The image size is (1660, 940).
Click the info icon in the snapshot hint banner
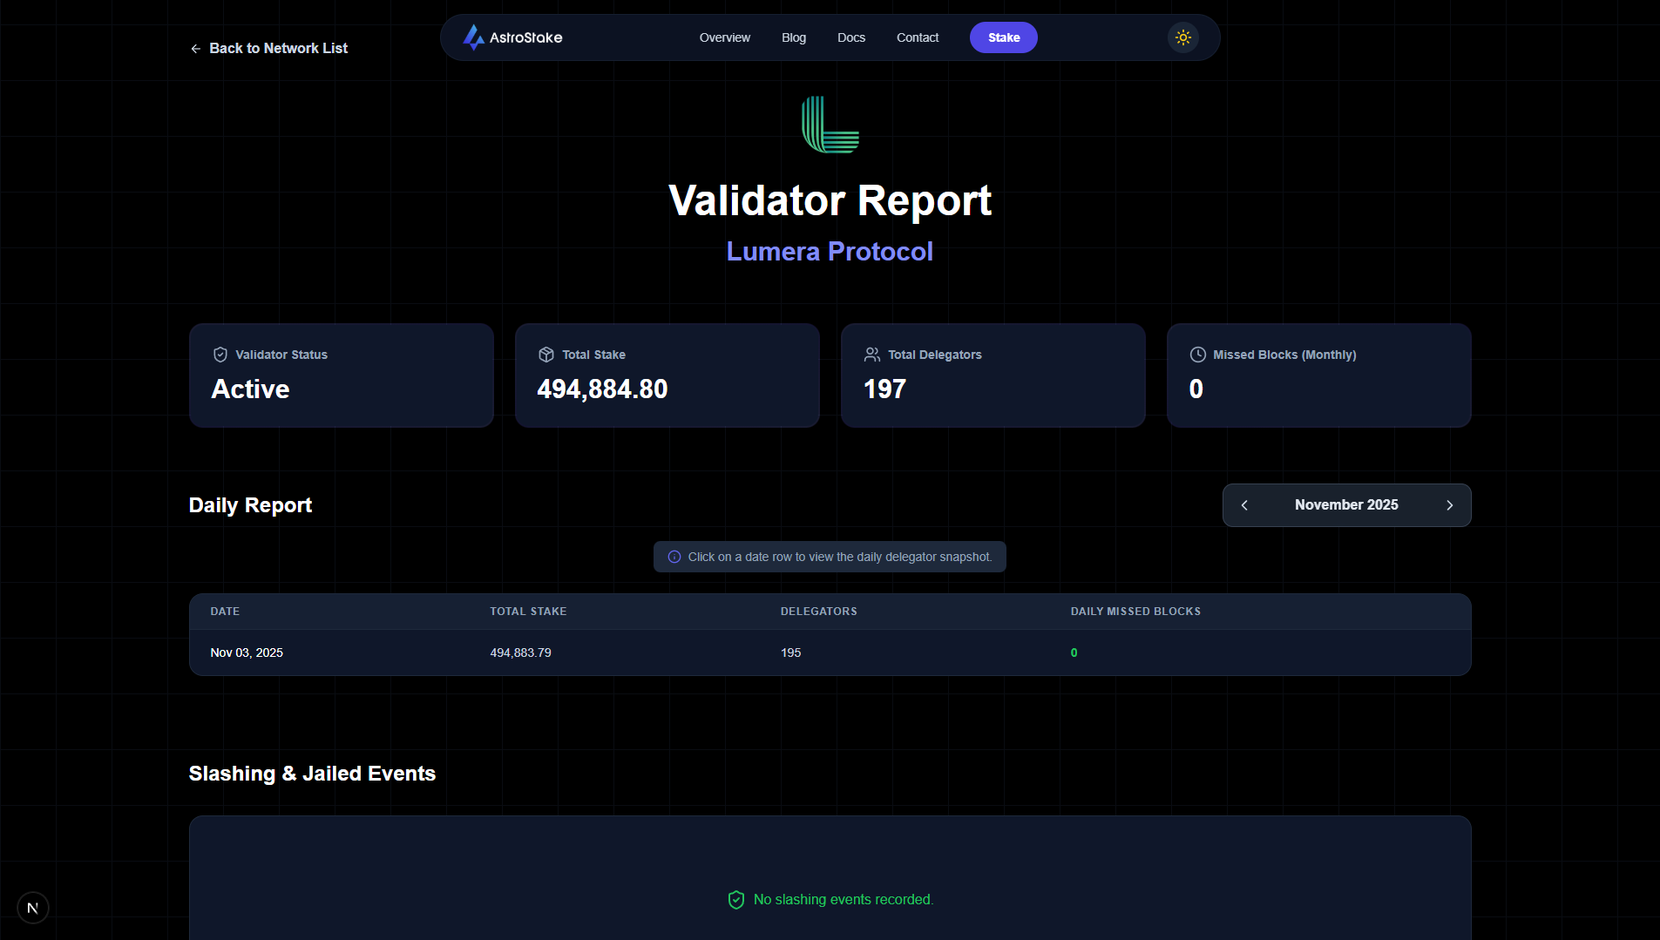click(674, 557)
